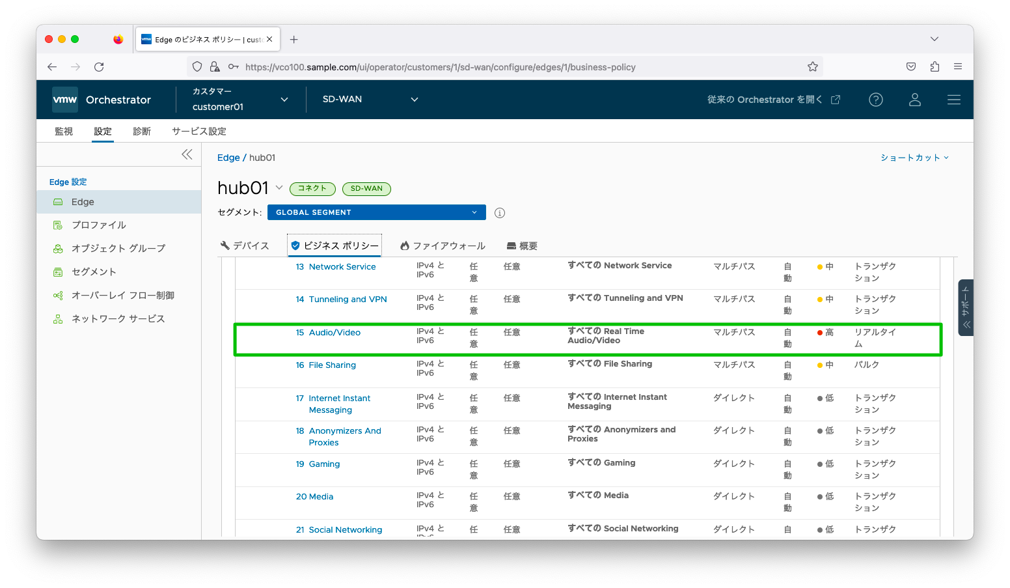Switch to the サービス設定 tab
This screenshot has width=1010, height=588.
point(199,131)
